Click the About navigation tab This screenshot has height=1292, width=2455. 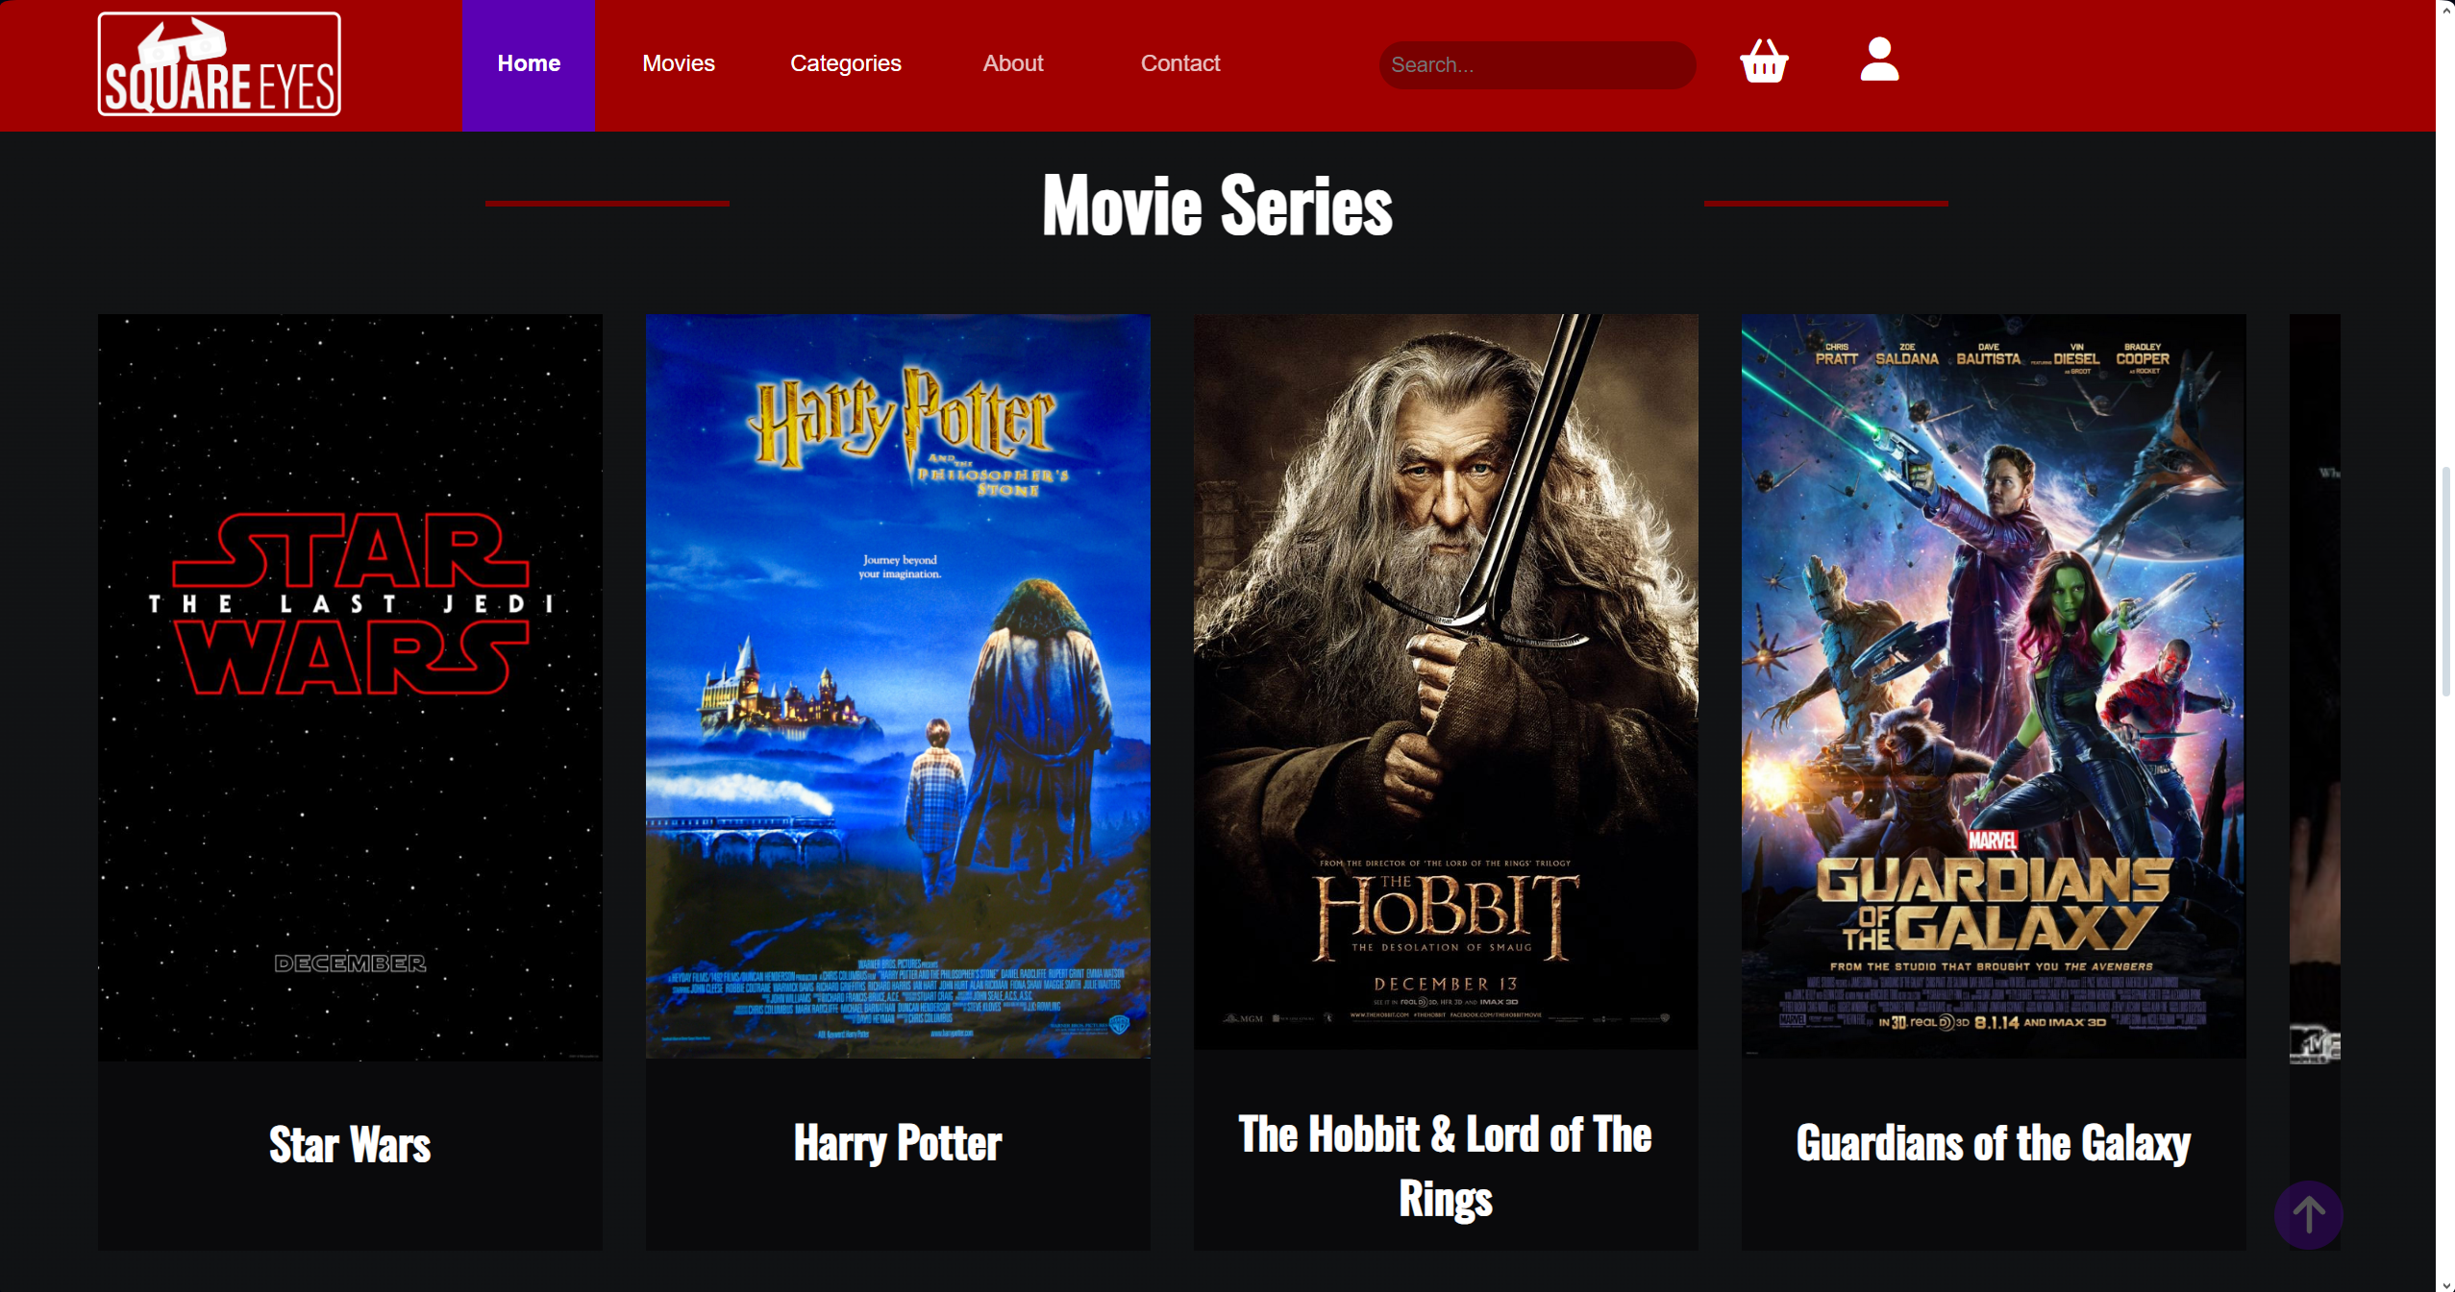1010,63
